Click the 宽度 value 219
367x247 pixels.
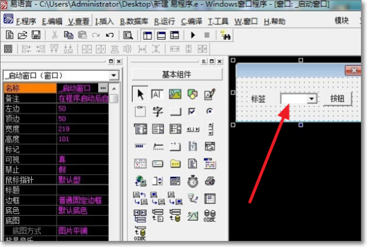point(64,129)
